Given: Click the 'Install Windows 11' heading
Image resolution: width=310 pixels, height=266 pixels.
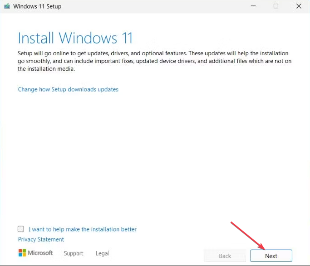Looking at the screenshot, I should tap(75, 38).
